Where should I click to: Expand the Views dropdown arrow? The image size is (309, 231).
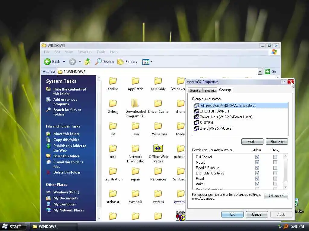(x=151, y=62)
